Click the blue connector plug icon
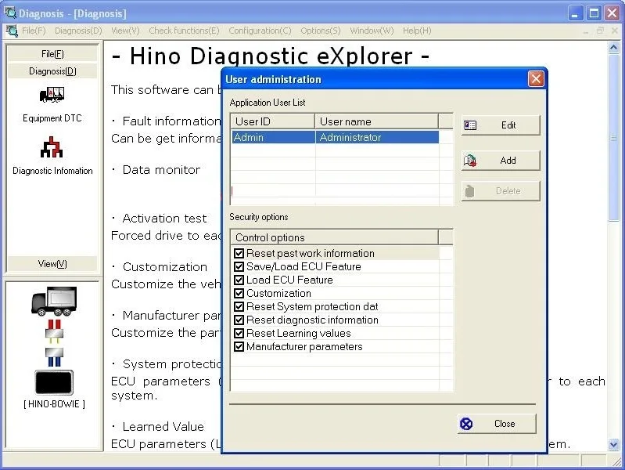This screenshot has height=470, width=625. 54,357
